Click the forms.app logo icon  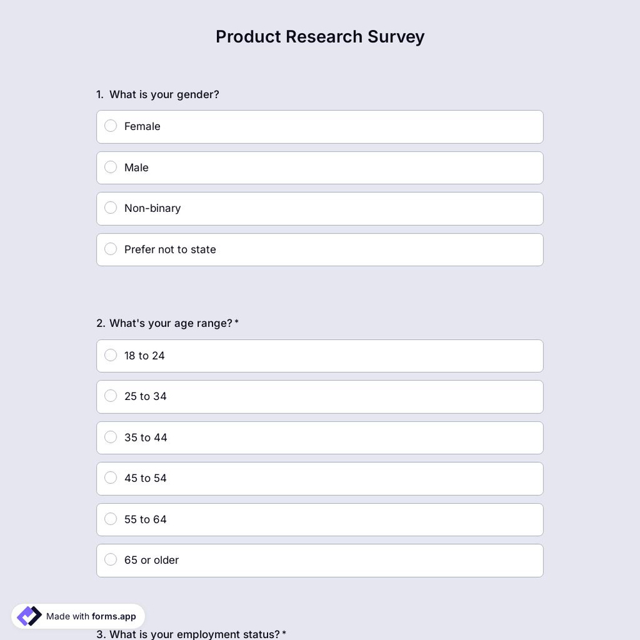point(29,616)
